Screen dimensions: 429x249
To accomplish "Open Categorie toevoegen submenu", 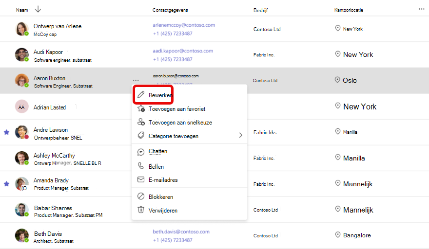I will point(189,136).
